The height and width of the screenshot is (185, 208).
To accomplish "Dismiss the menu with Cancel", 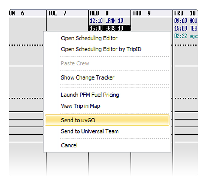I will click(69, 145).
